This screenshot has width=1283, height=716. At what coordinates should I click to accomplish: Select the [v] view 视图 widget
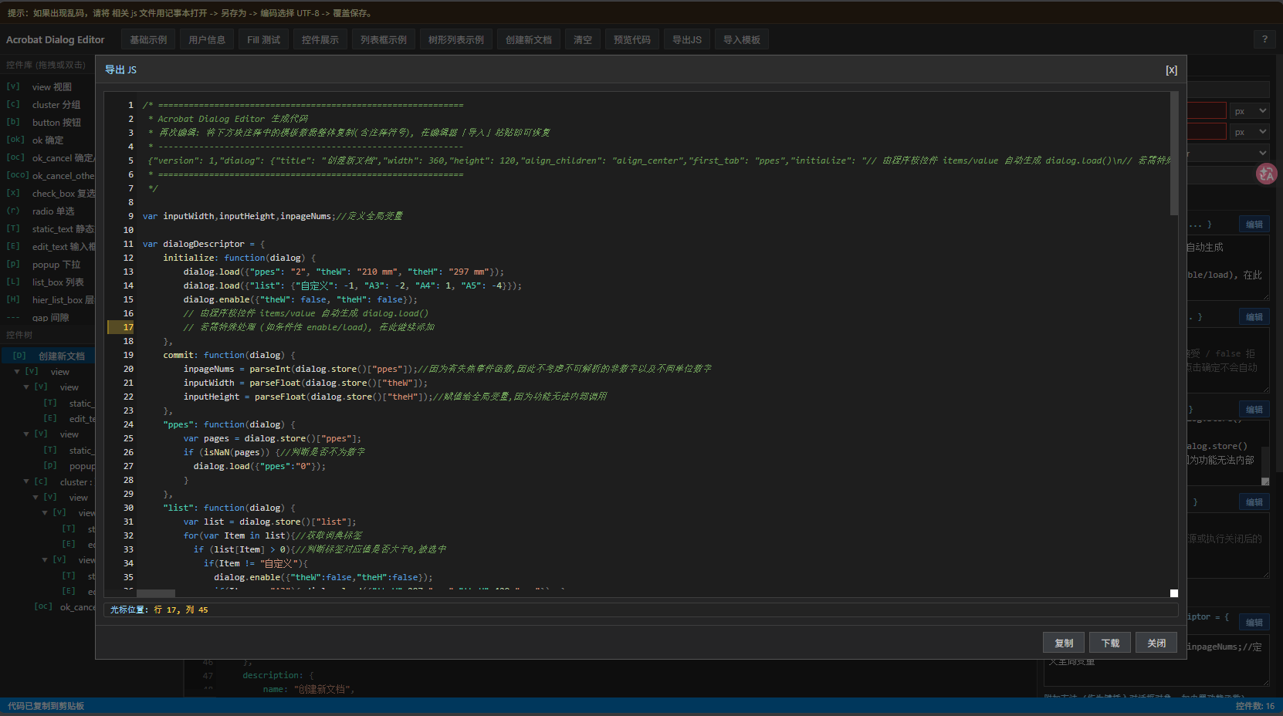click(x=48, y=87)
